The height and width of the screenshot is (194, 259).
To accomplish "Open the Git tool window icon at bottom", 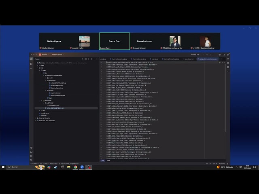I will point(31,160).
